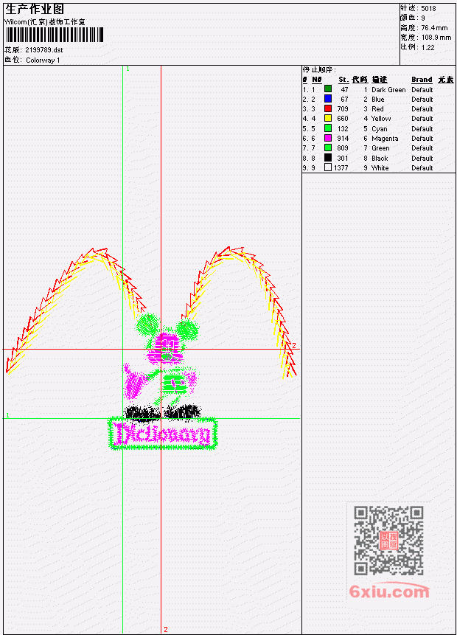
Task: Click the Green description in row 7
Action: [x=380, y=149]
